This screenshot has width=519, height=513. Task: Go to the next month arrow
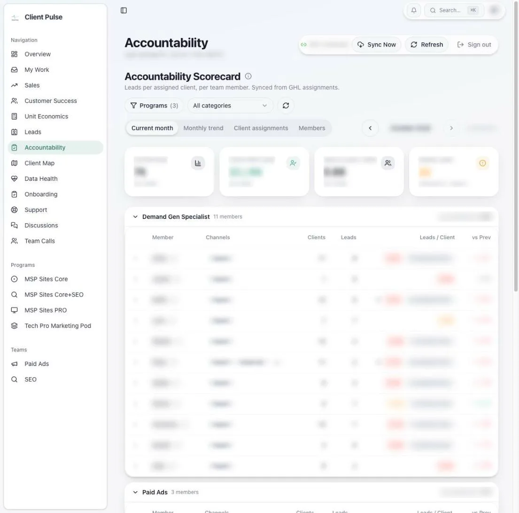click(451, 128)
